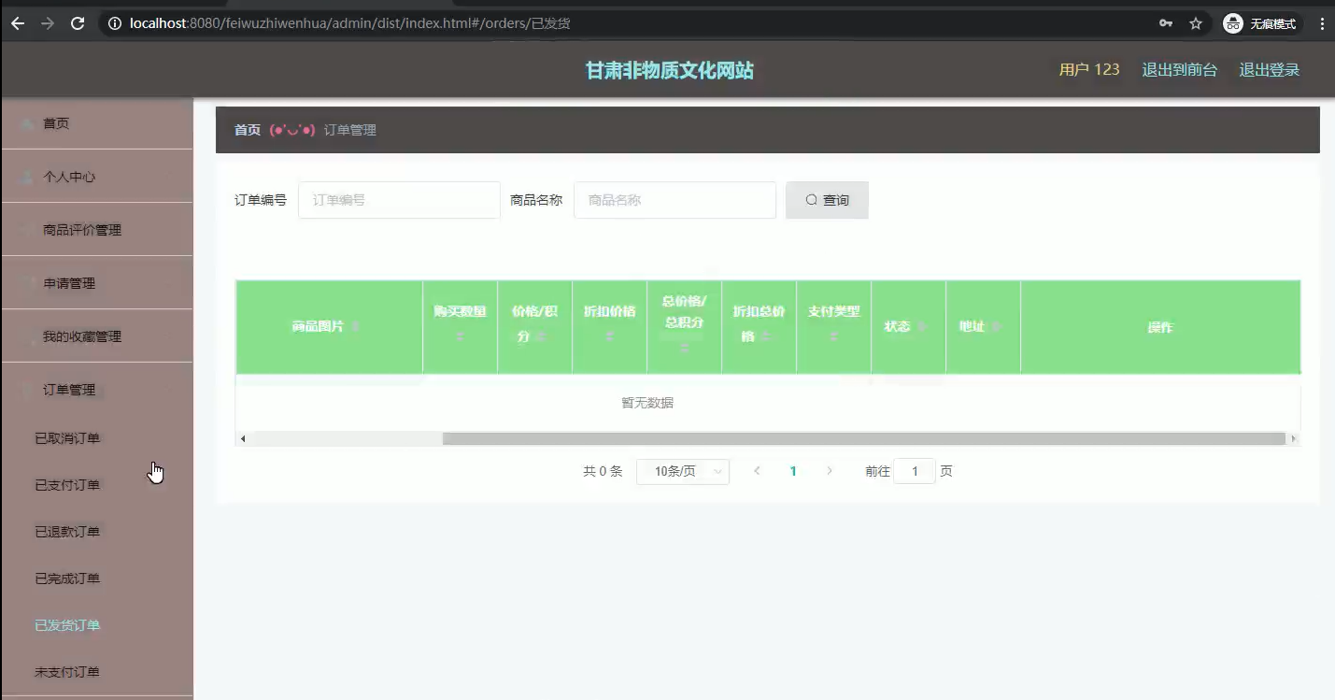Viewport: 1335px width, 700px height.
Task: Bookmark this page with the star
Action: coord(1196,23)
